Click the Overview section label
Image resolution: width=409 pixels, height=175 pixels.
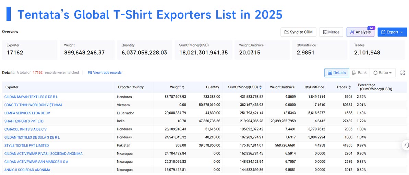point(10,32)
